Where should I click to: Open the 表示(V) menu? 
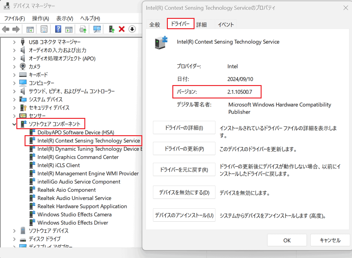65,19
